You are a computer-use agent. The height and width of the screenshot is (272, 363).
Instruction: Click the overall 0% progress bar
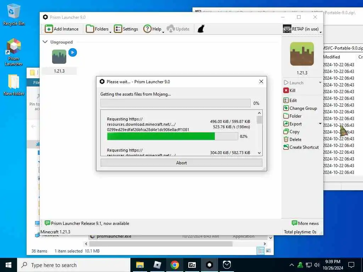175,103
